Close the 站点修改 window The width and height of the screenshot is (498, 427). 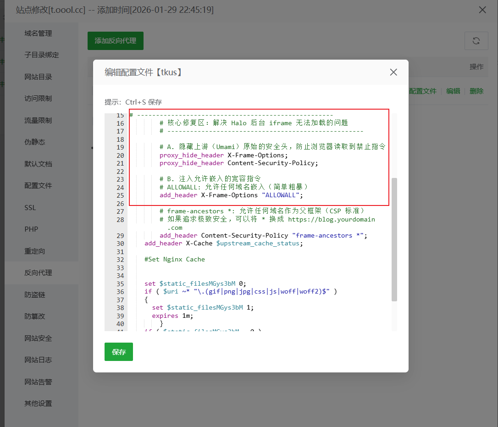482,10
